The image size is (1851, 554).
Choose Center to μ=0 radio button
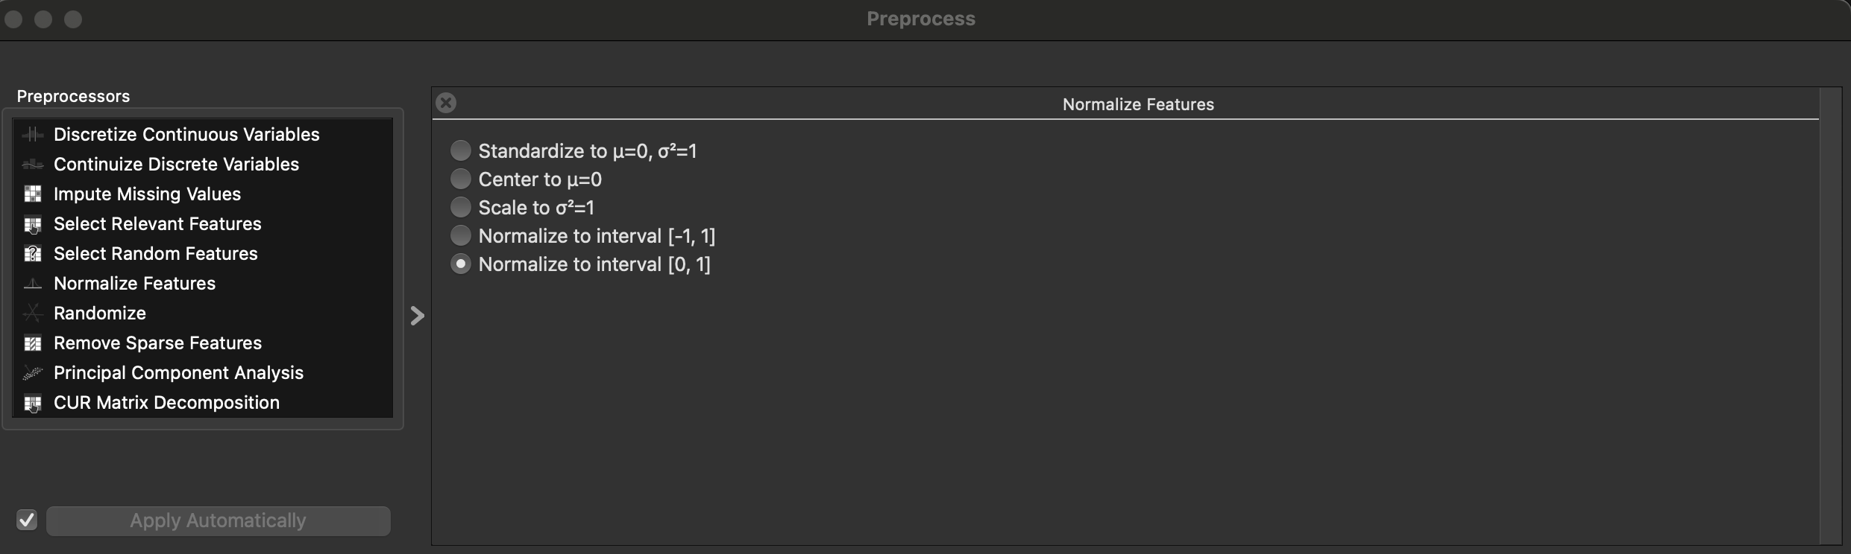tap(461, 179)
